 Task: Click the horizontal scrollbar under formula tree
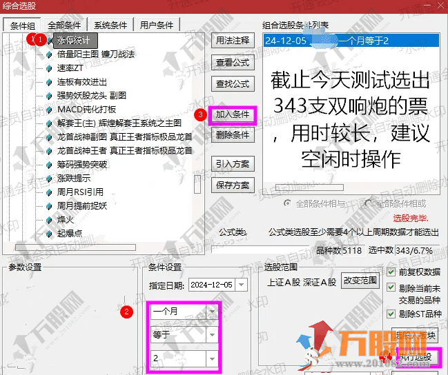(x=75, y=247)
